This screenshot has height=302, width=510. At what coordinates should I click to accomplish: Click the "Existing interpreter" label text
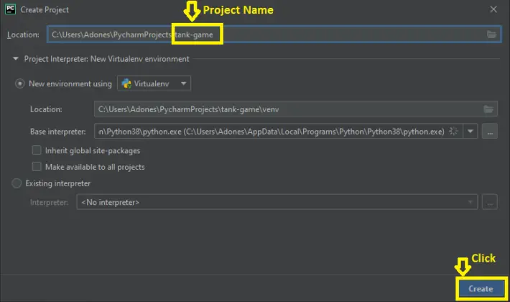pos(58,183)
